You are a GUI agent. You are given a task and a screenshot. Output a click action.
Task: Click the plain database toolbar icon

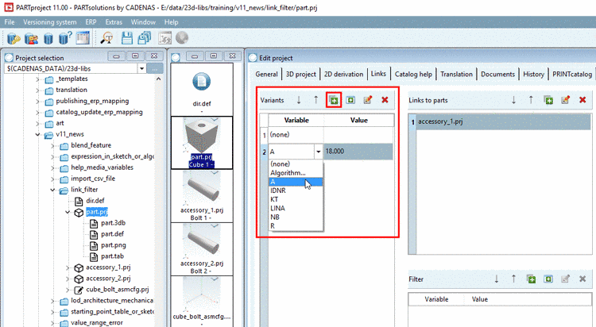[48, 38]
